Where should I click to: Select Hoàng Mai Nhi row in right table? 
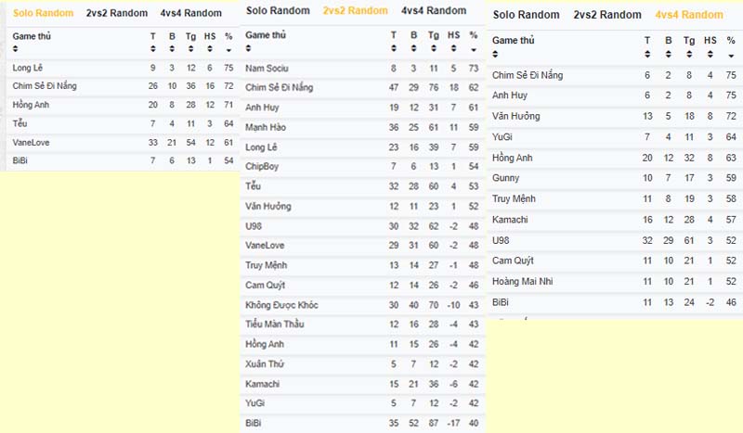point(615,282)
